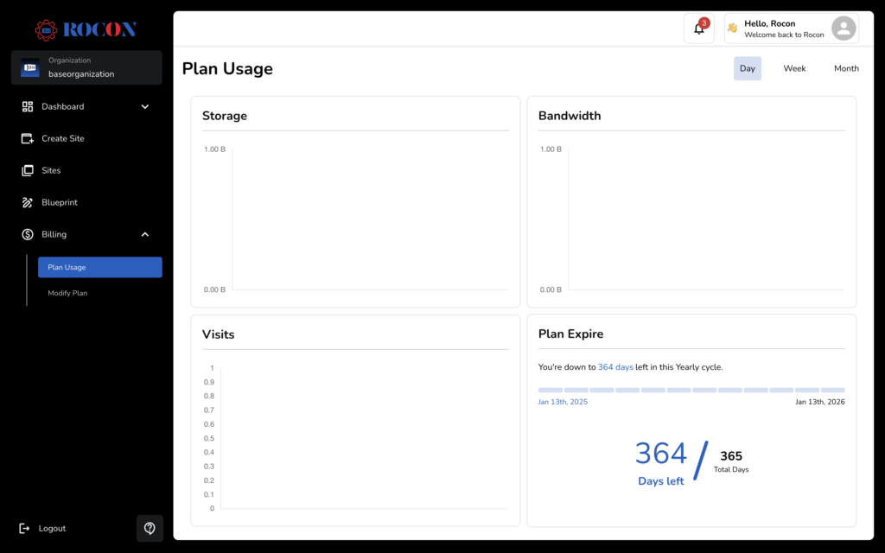
Task: Click the plan cycle progress bar
Action: [x=691, y=390]
